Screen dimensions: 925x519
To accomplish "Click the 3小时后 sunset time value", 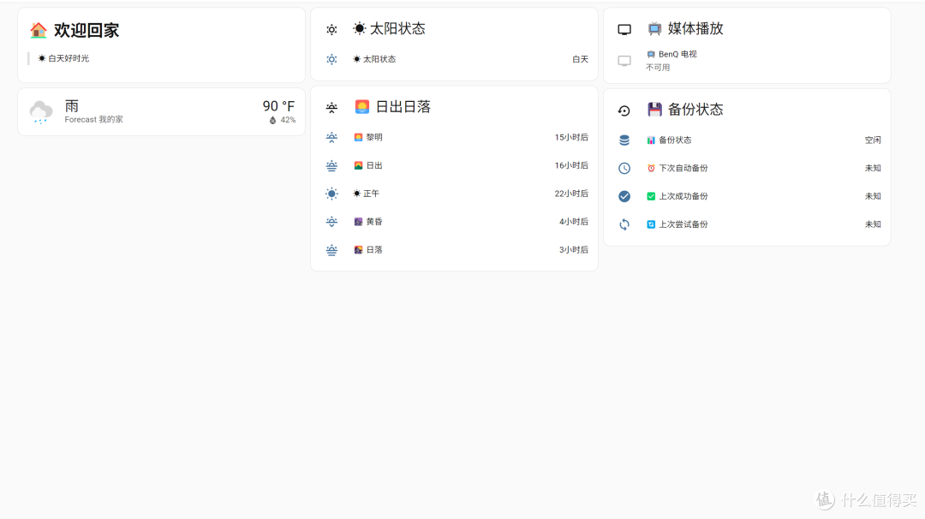I will [x=573, y=250].
